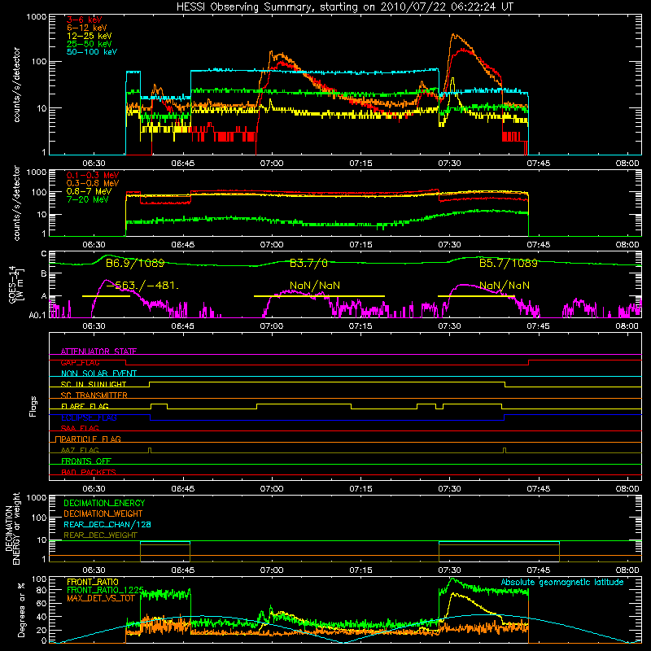Click the 0.8-7 MeV legend label
The height and width of the screenshot is (651, 651).
[90, 191]
